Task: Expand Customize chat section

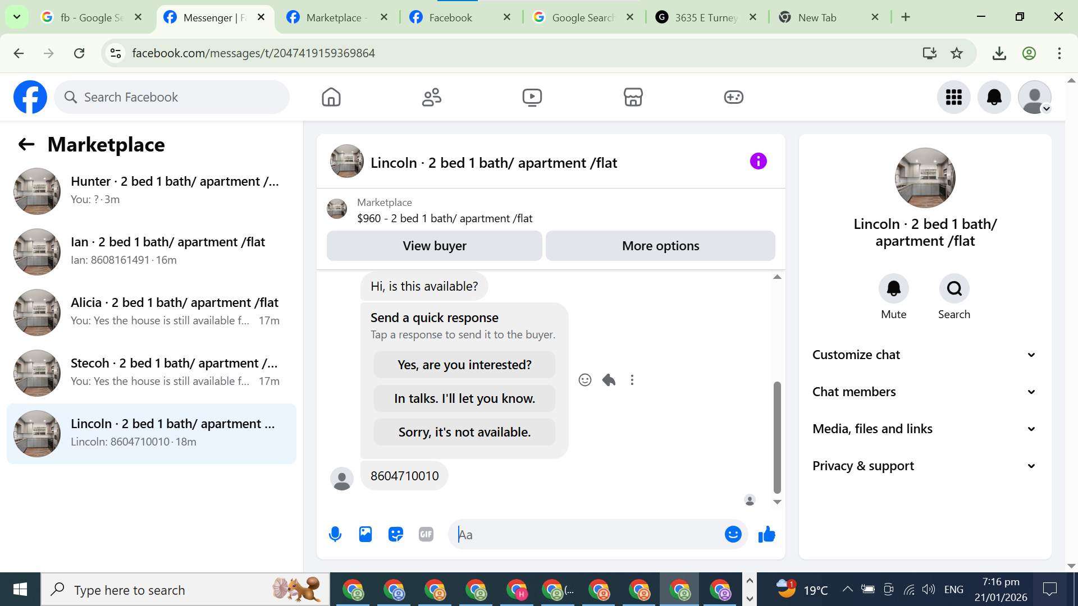Action: [x=924, y=355]
